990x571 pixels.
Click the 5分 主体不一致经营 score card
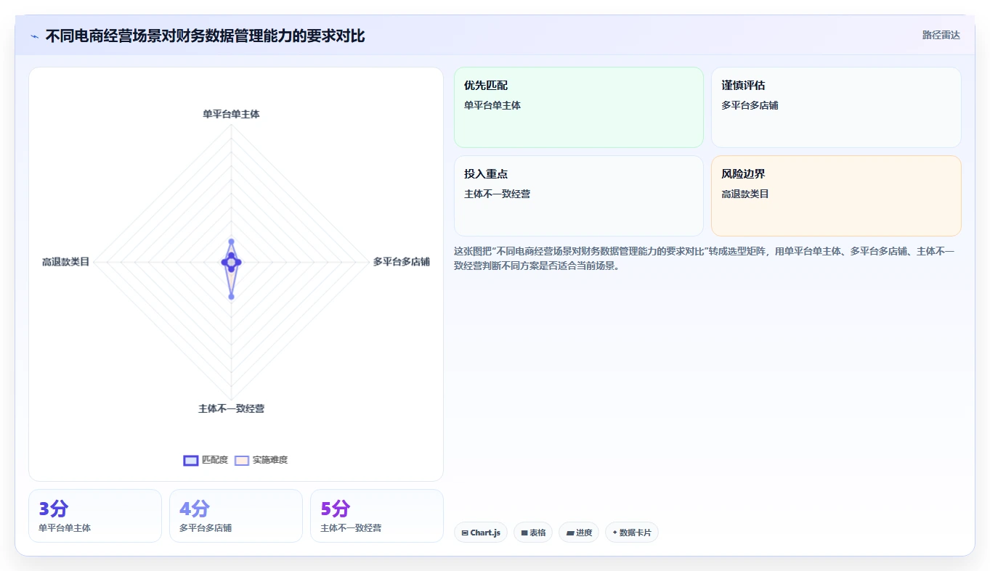click(x=377, y=516)
